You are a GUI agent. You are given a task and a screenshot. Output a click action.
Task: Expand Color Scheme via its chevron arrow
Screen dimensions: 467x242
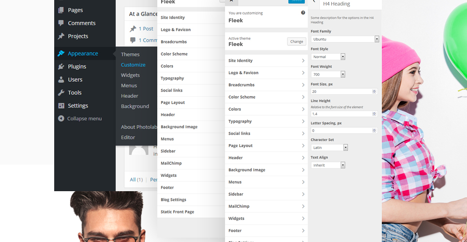(x=303, y=97)
